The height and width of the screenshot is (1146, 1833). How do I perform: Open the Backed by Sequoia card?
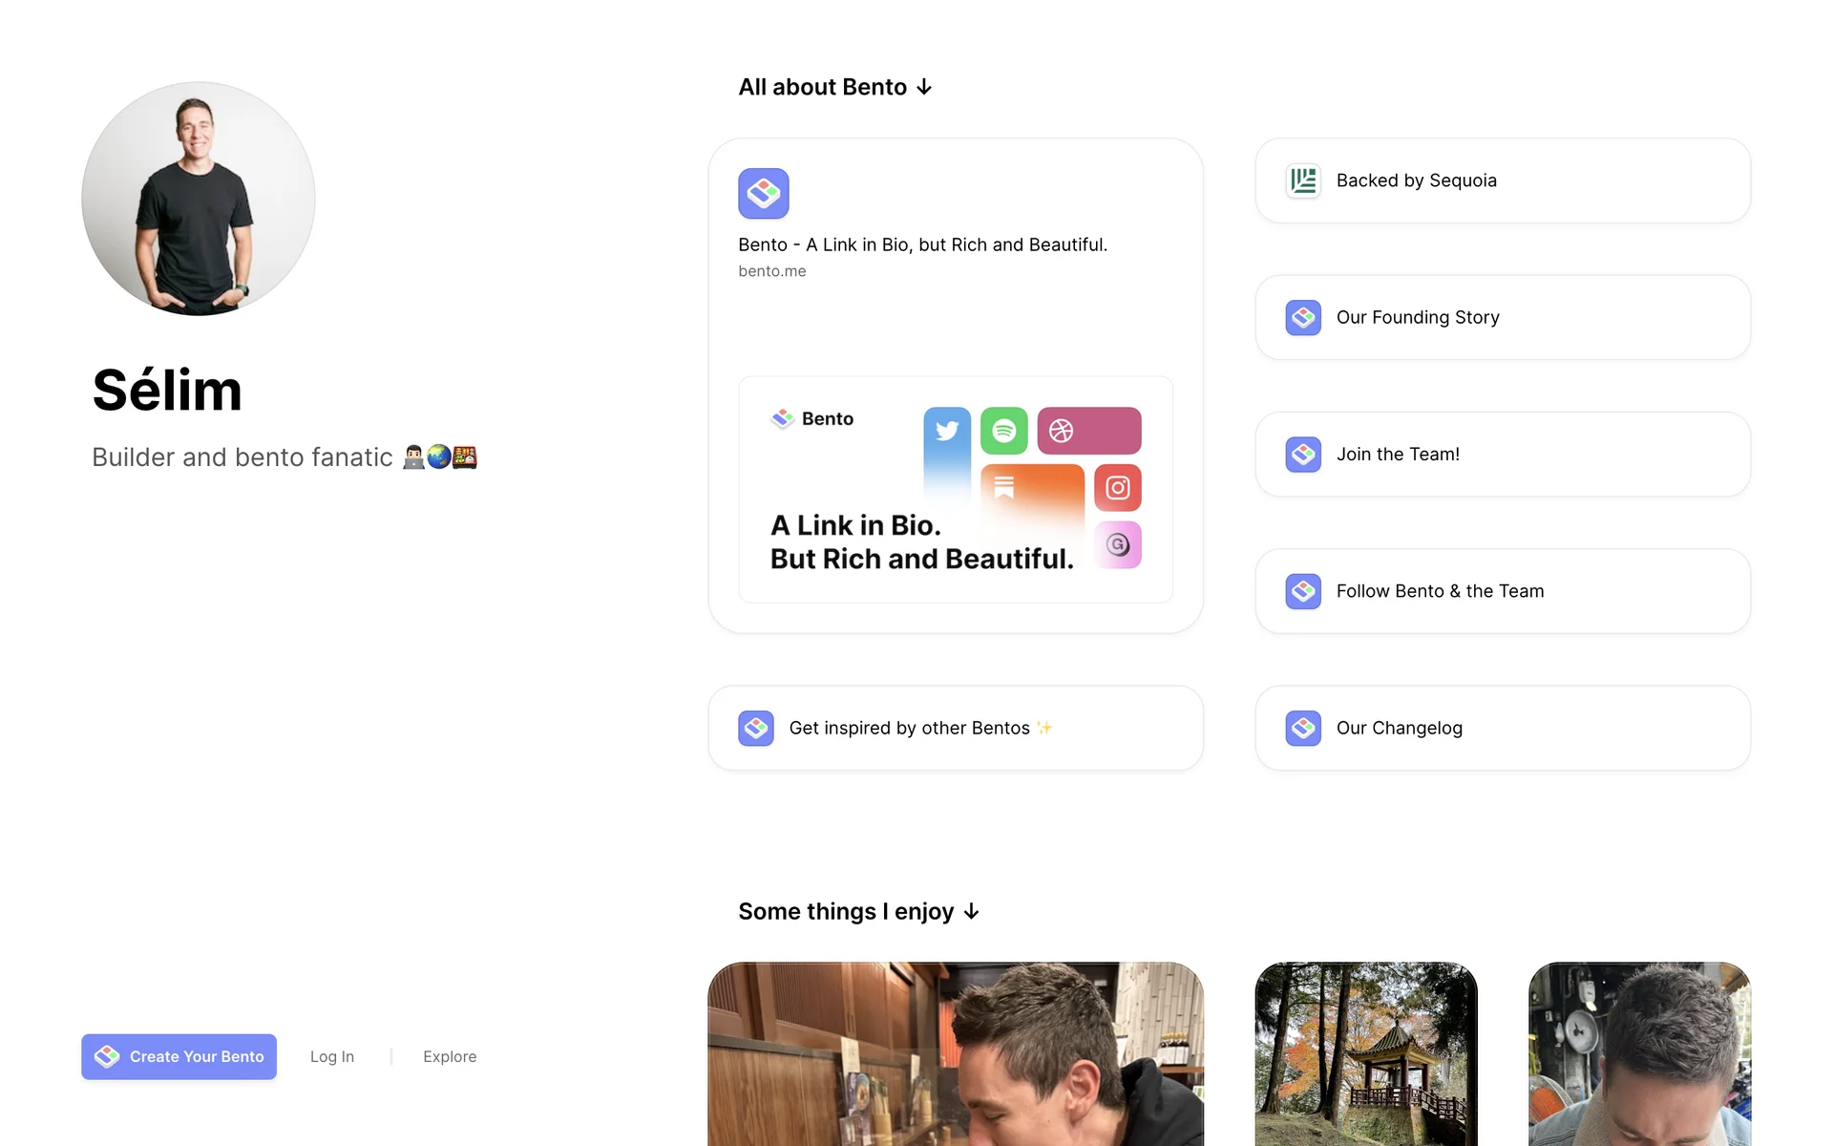click(x=1503, y=180)
